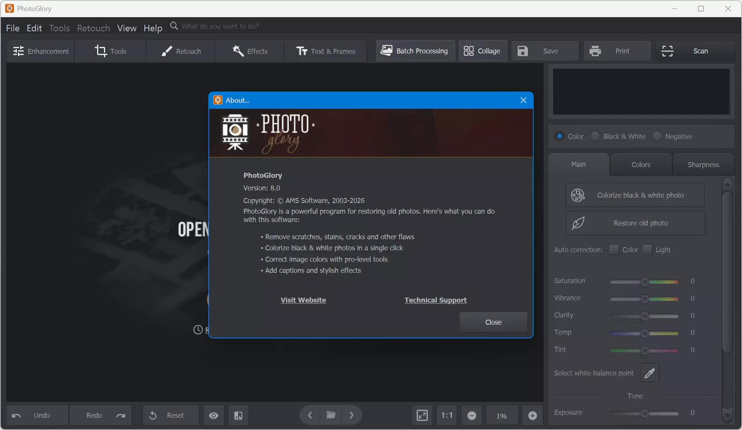The image size is (742, 430).
Task: Click the PhotoGlory app icon in title bar
Action: (x=9, y=8)
